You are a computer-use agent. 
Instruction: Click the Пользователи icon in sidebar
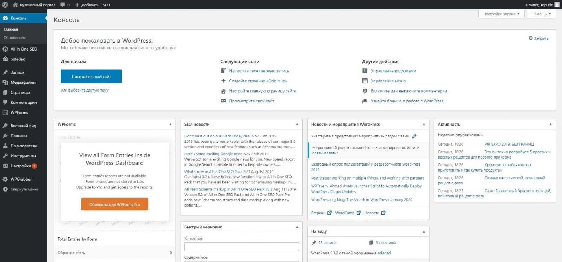5,146
